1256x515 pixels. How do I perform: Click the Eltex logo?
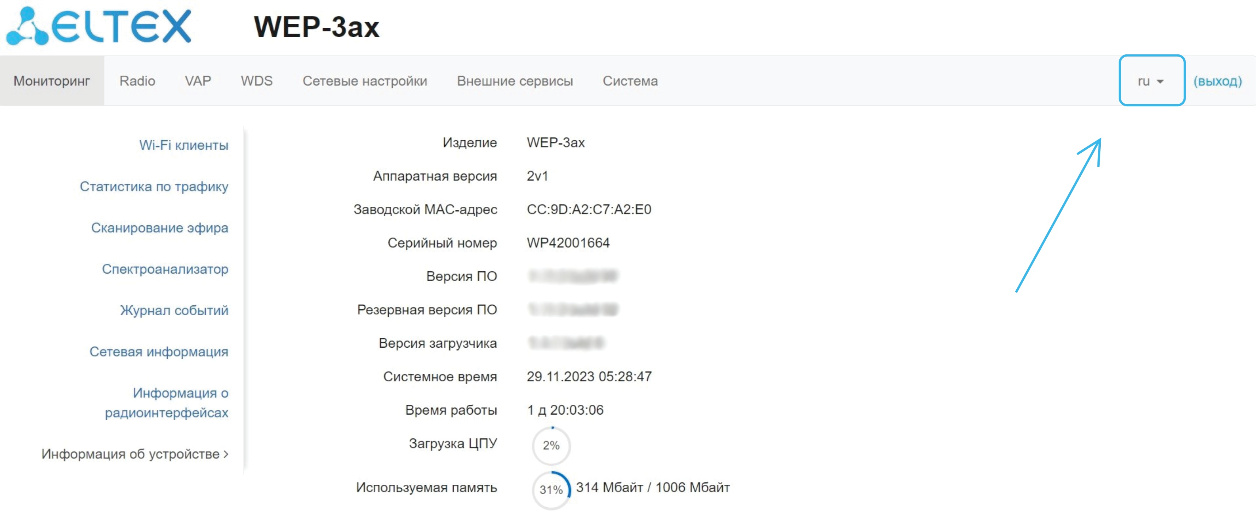click(99, 26)
